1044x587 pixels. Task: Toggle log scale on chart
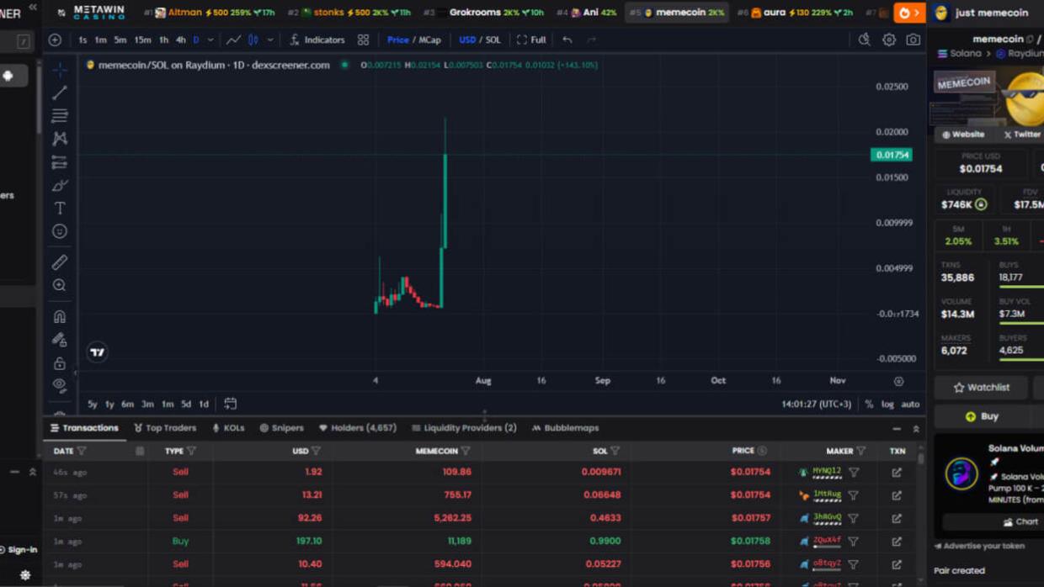pyautogui.click(x=887, y=405)
